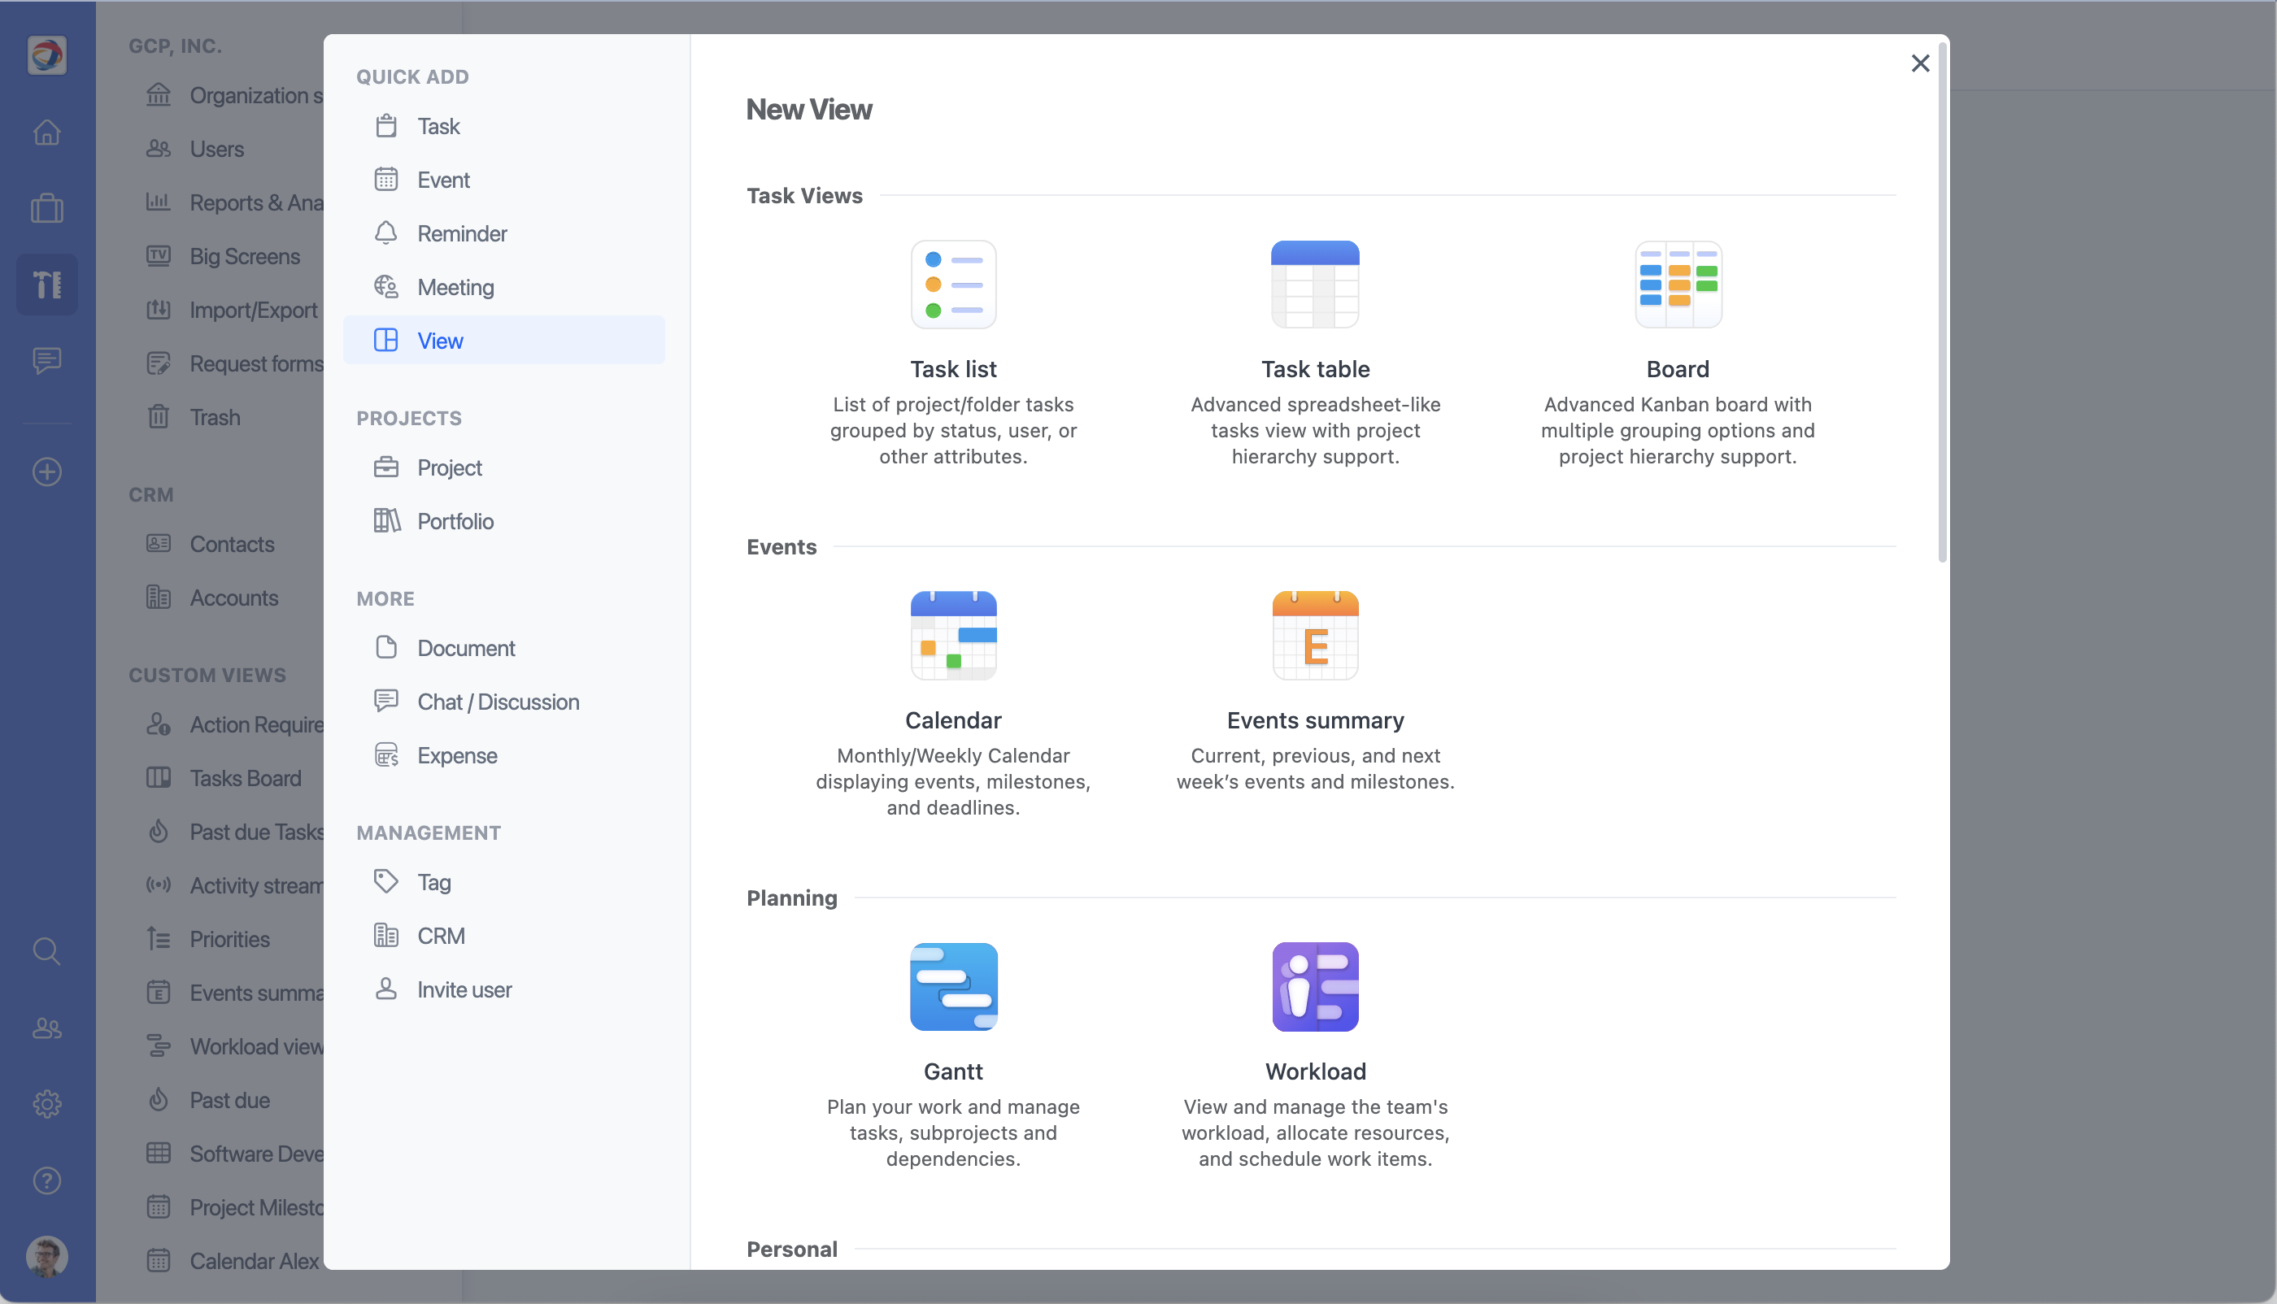
Task: Choose Tag under Management section
Action: (x=503, y=882)
